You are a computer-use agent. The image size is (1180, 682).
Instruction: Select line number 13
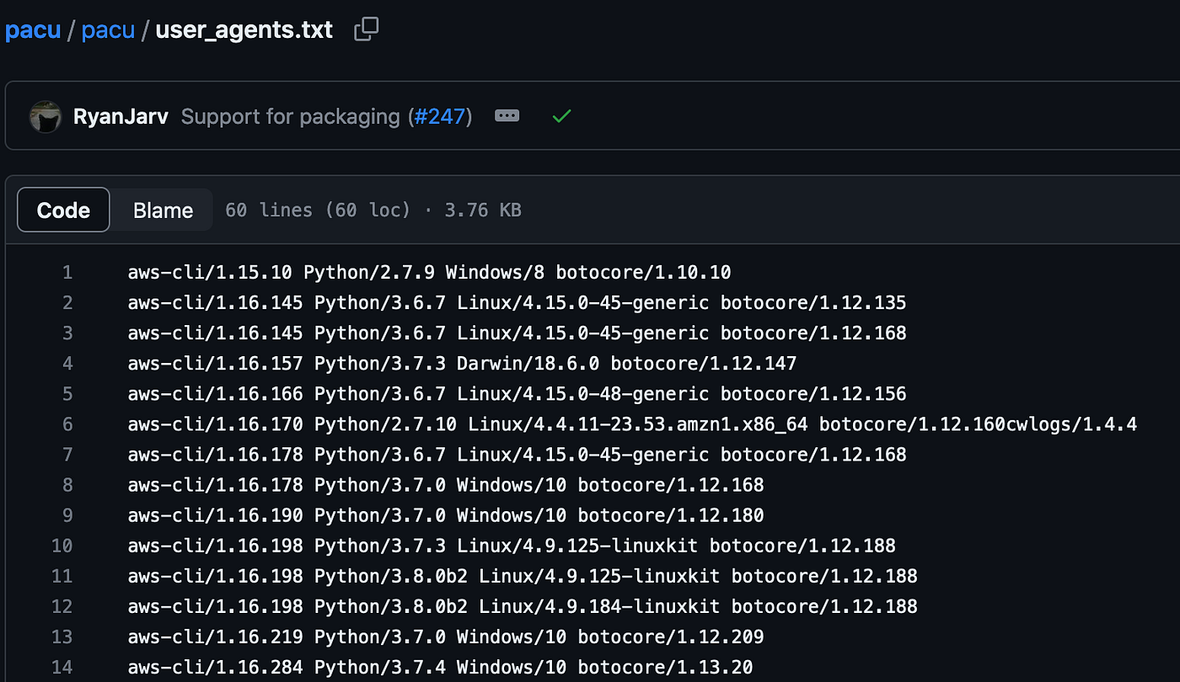[x=62, y=637]
